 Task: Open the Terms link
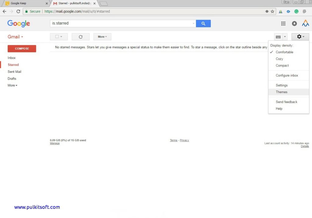pyautogui.click(x=173, y=140)
